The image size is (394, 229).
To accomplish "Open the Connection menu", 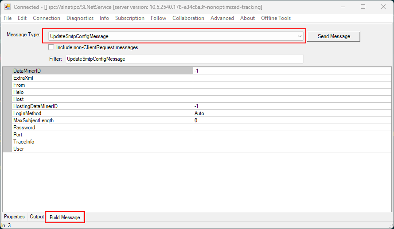I will [x=47, y=18].
